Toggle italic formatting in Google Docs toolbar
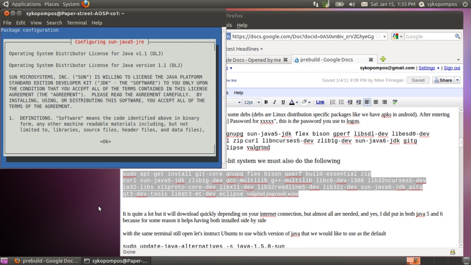 tap(274, 102)
